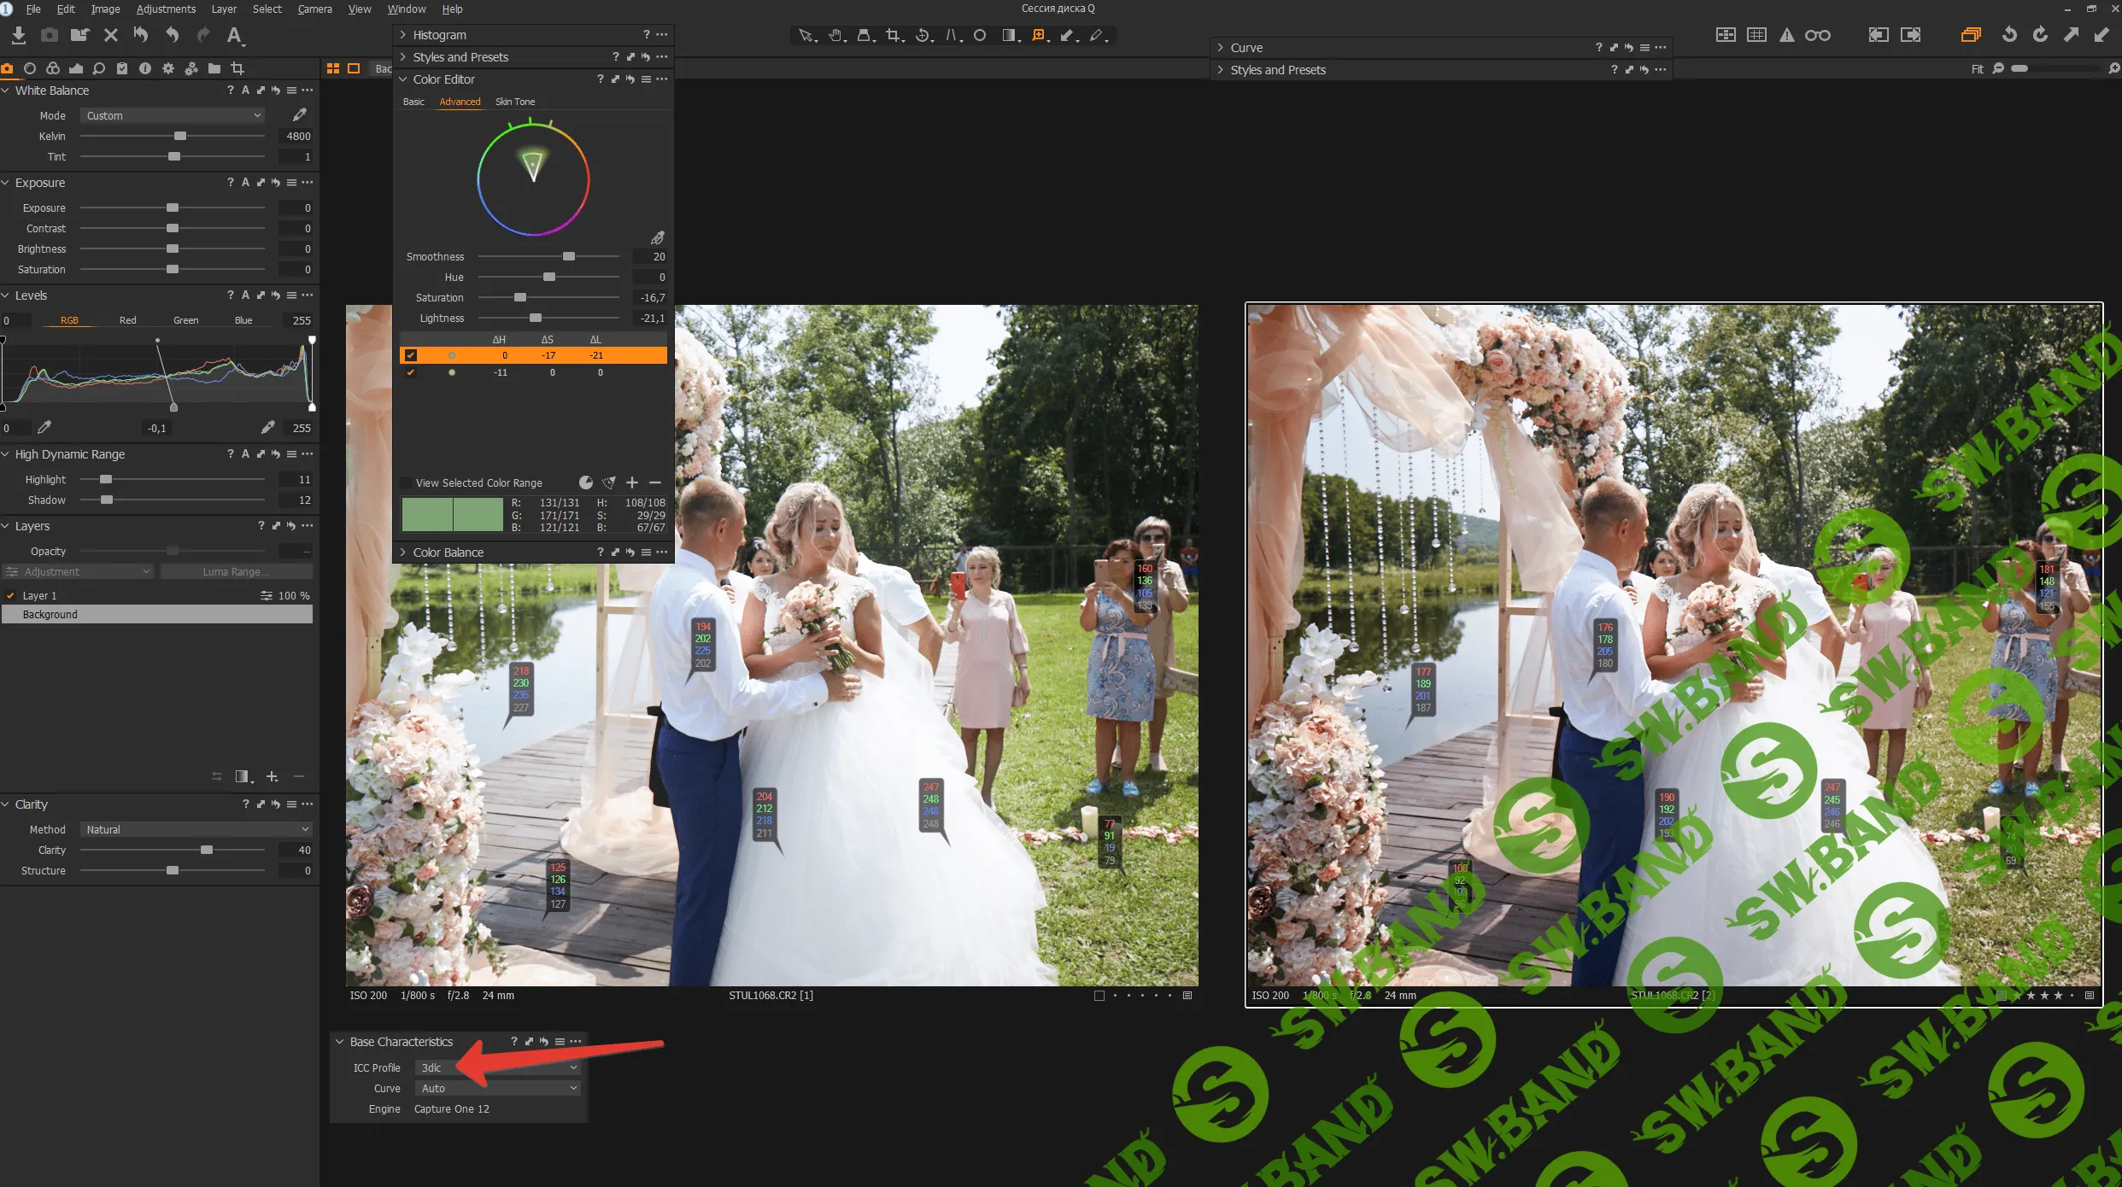Click the Green channel in Levels
This screenshot has height=1187, width=2122.
tap(185, 320)
